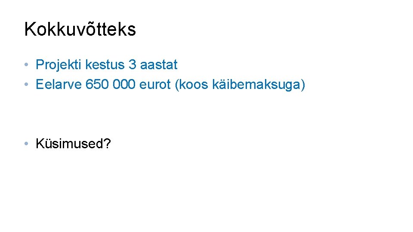
Task: Click the question mark after Küsimused
Action: coord(108,144)
